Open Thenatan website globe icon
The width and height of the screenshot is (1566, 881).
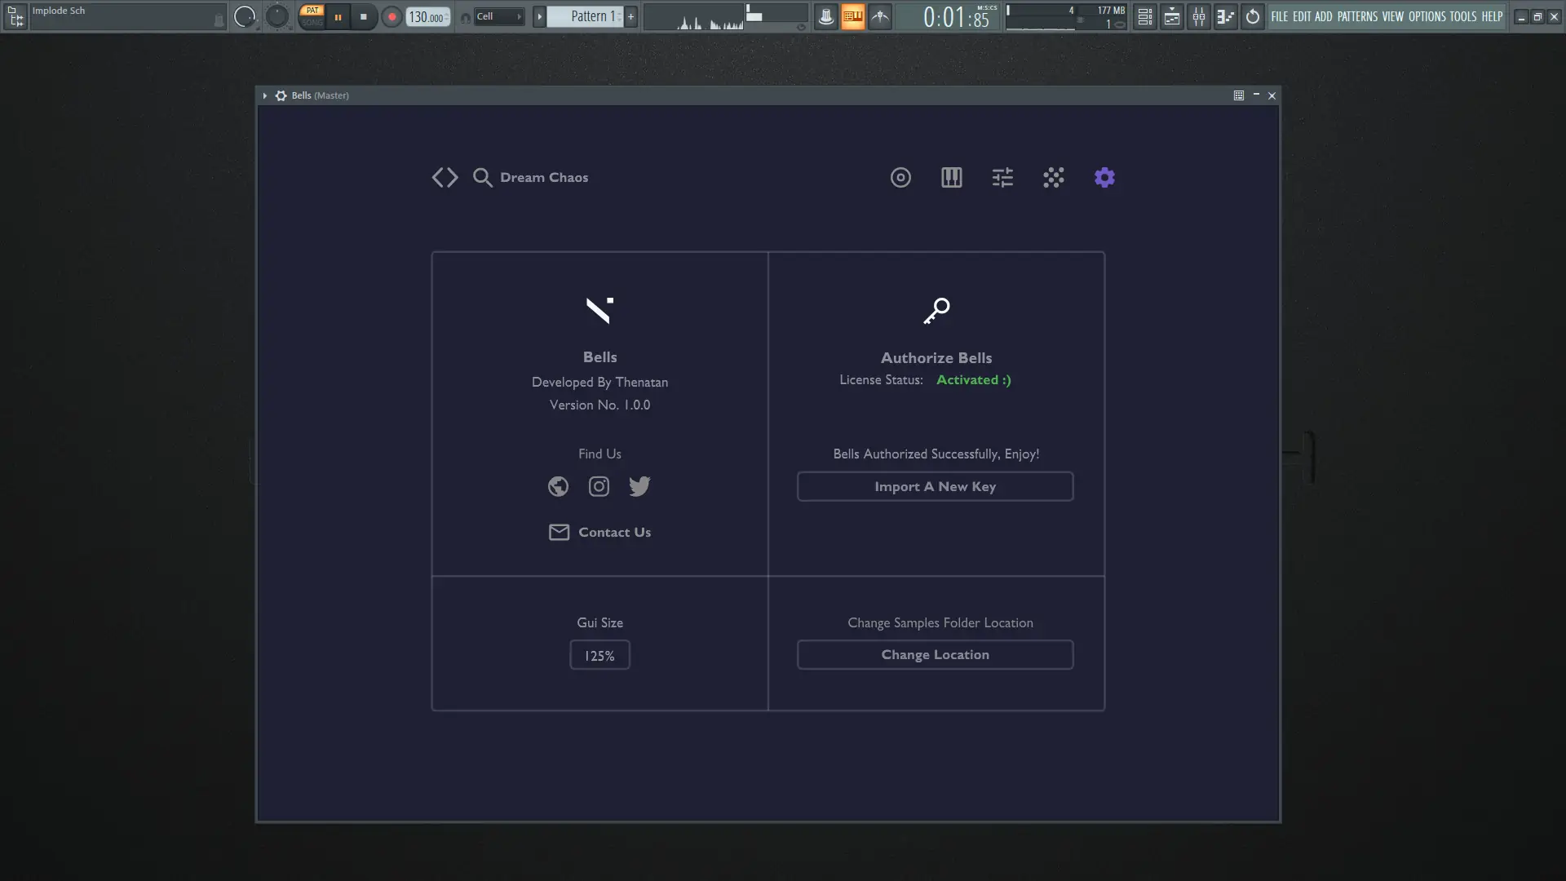click(x=558, y=486)
